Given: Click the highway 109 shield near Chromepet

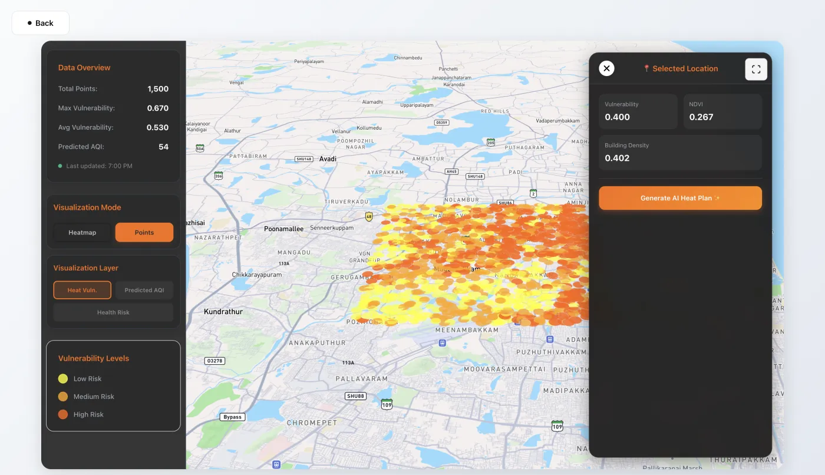Looking at the screenshot, I should point(387,404).
